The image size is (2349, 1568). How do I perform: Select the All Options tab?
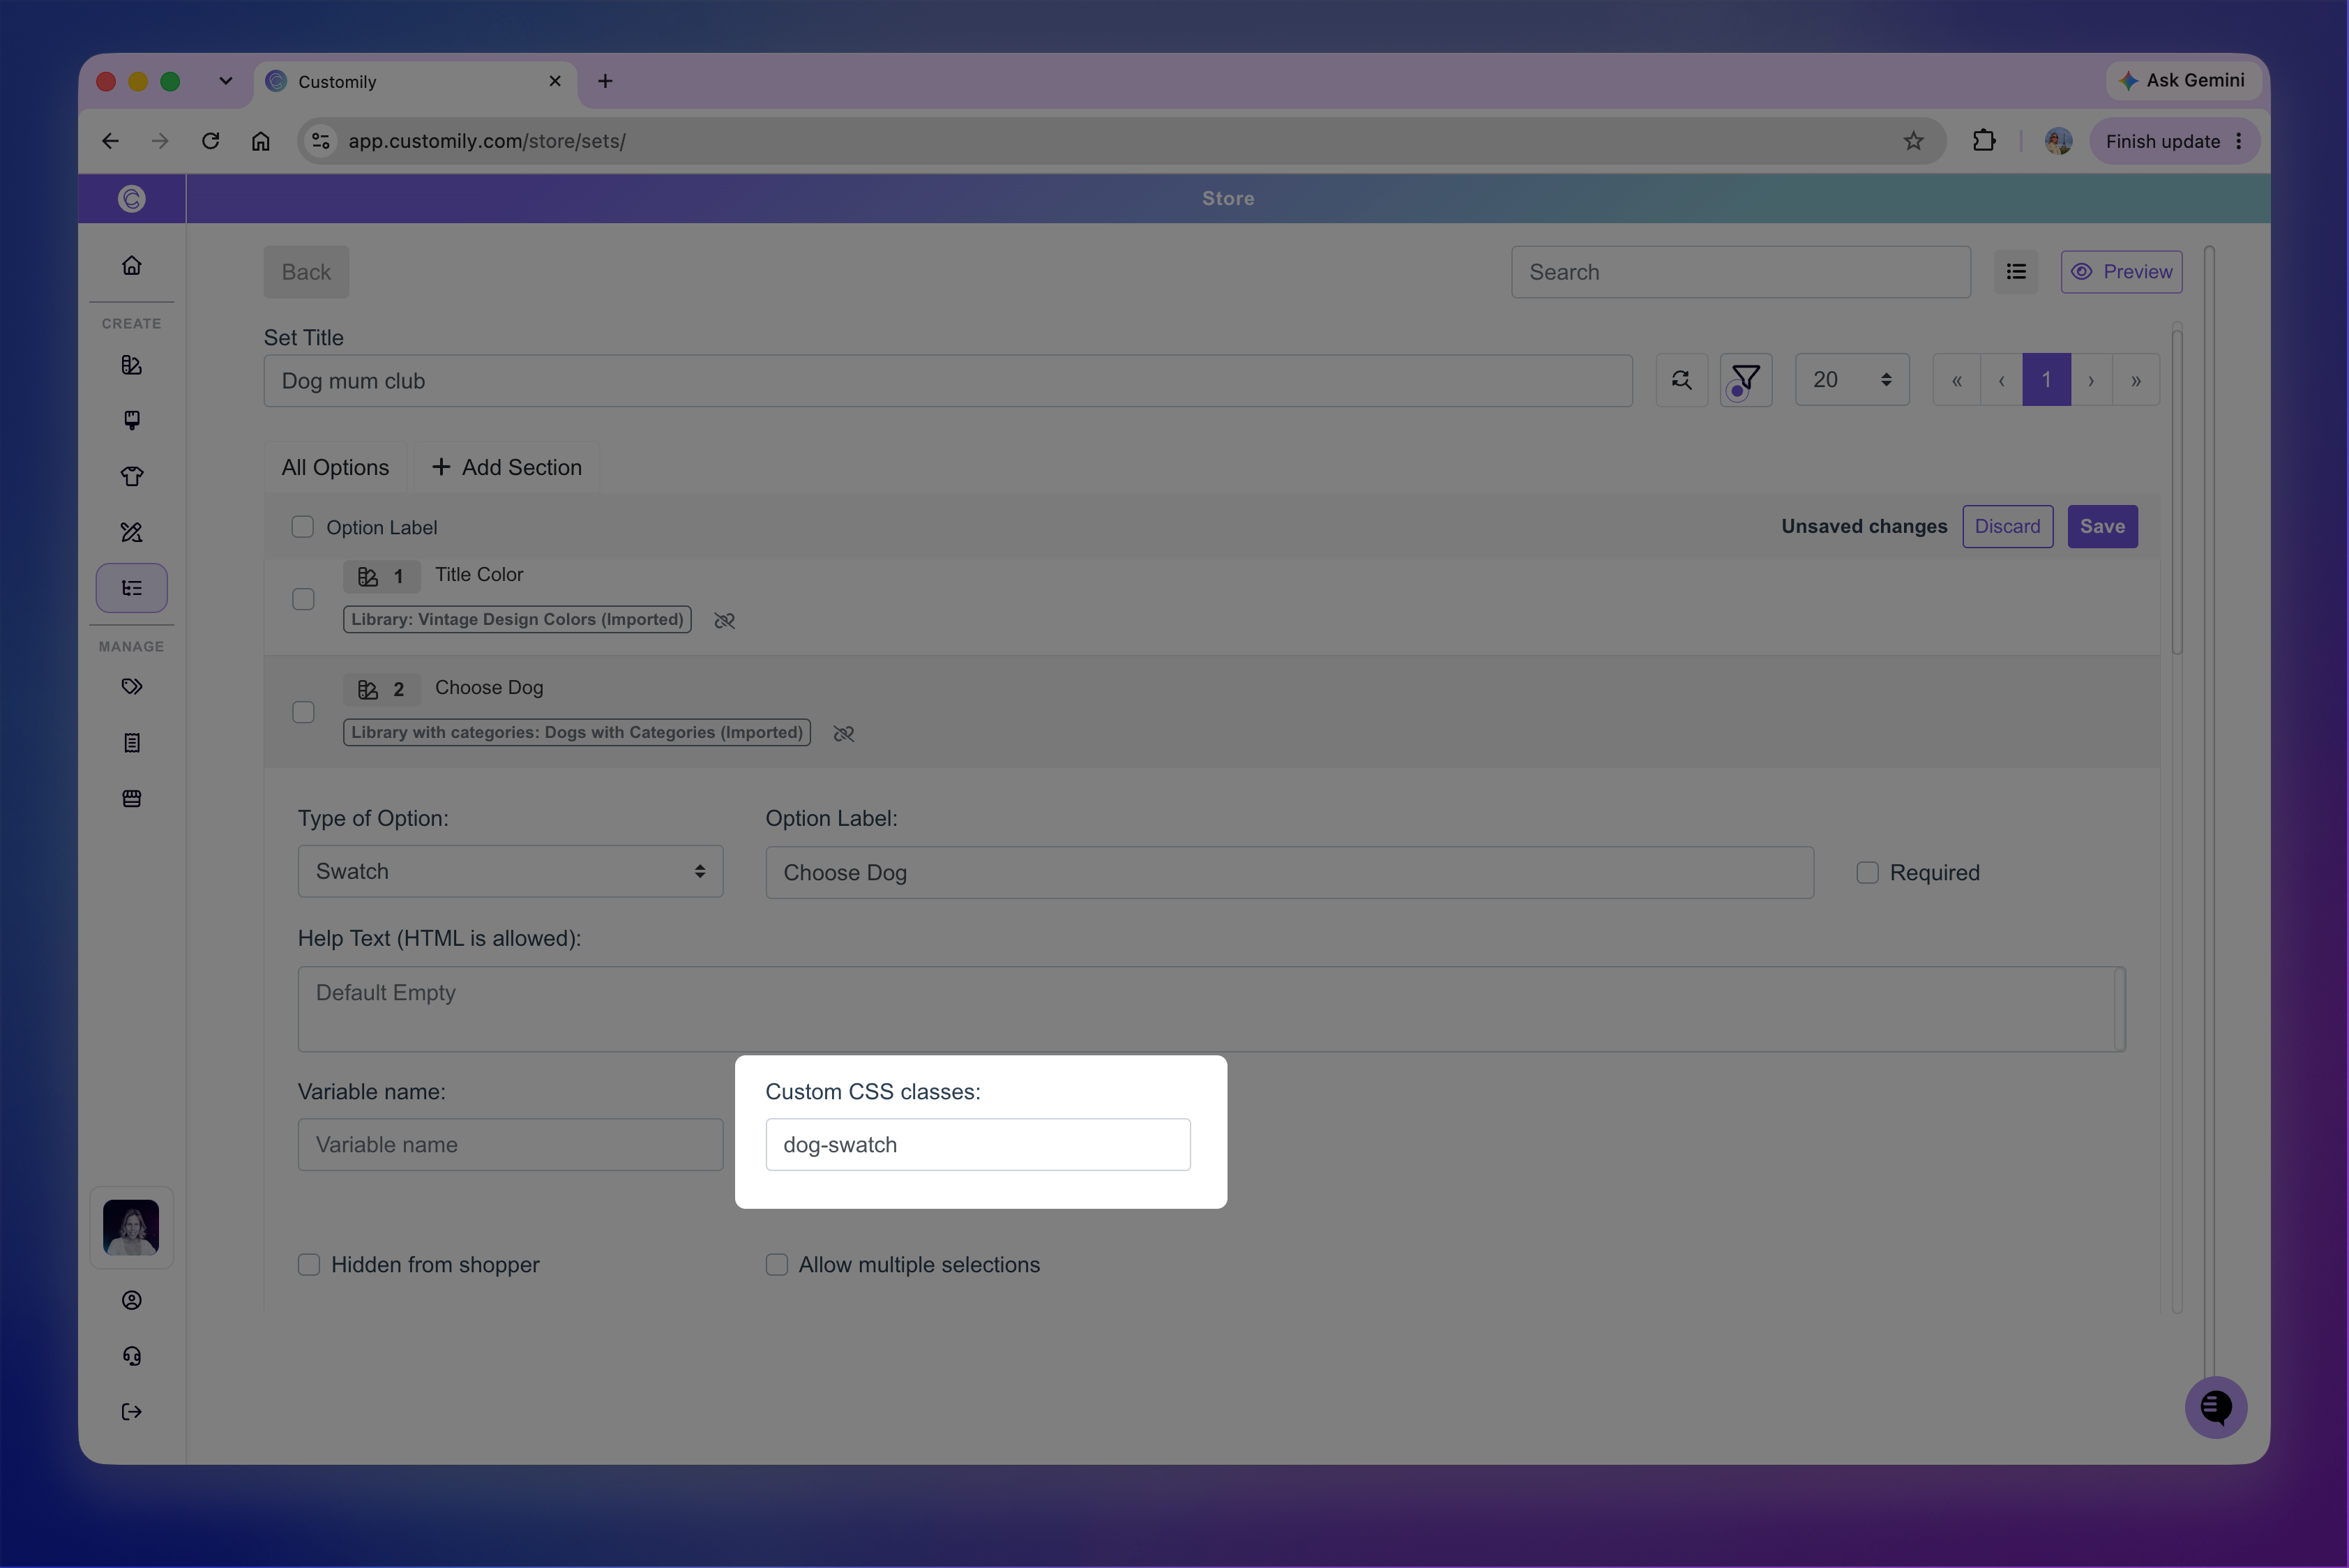point(335,468)
